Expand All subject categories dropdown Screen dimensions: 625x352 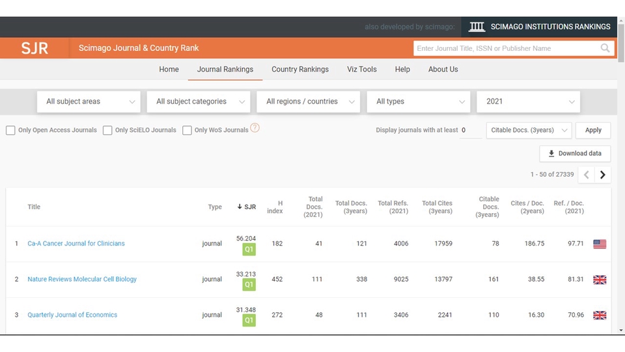(x=199, y=102)
